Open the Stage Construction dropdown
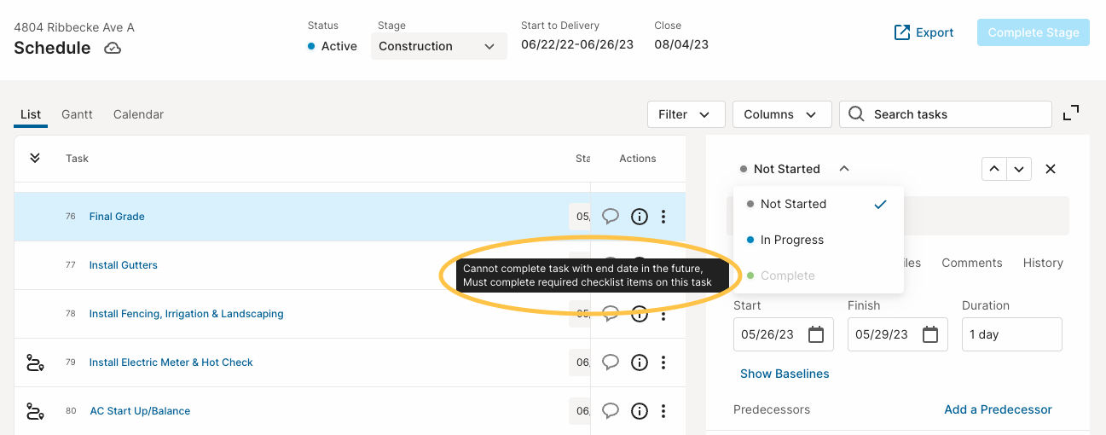This screenshot has height=435, width=1106. pyautogui.click(x=438, y=46)
